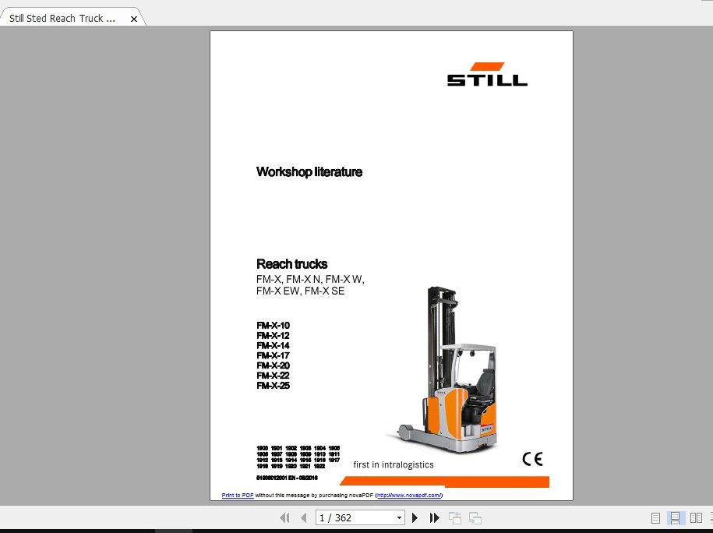The width and height of the screenshot is (713, 533).
Task: Go to the previous page
Action: (304, 518)
